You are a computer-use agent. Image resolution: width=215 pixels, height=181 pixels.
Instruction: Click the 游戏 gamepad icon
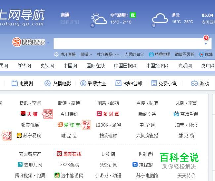coord(194,83)
